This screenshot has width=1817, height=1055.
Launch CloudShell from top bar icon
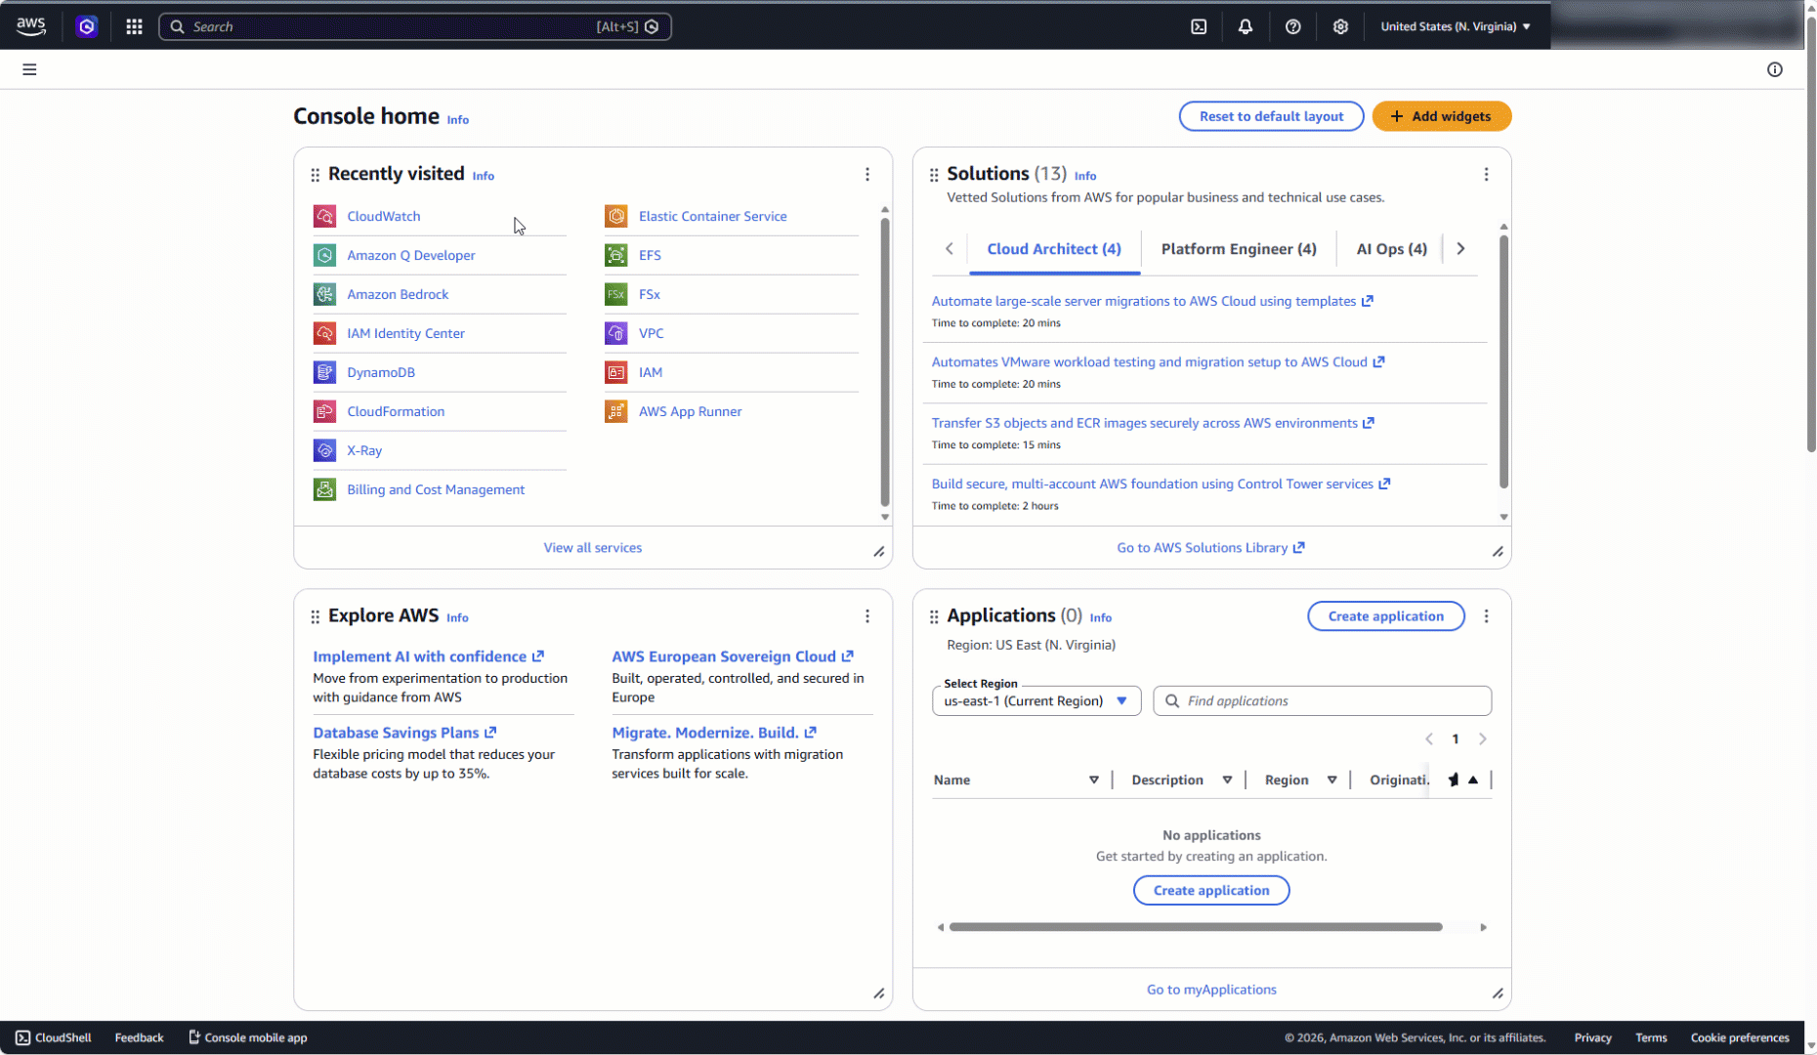coord(1199,26)
